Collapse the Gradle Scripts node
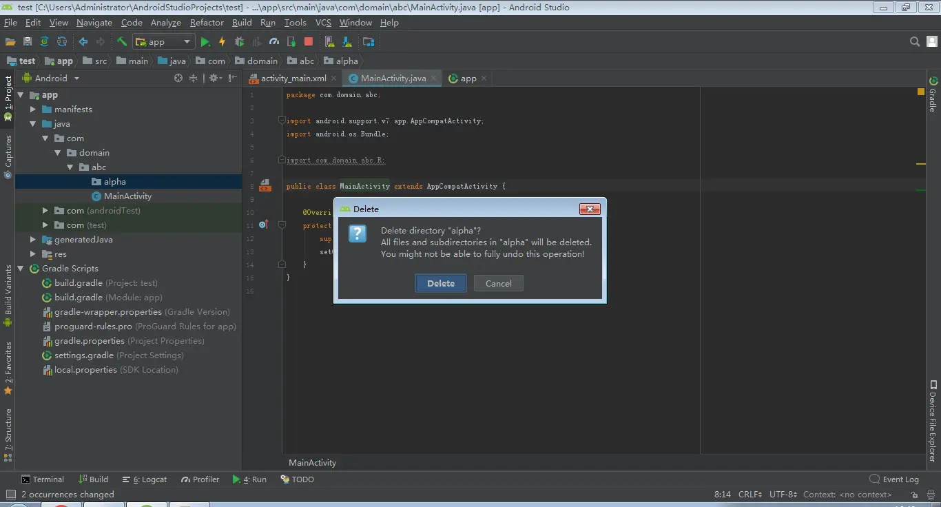Image resolution: width=941 pixels, height=507 pixels. [x=21, y=269]
